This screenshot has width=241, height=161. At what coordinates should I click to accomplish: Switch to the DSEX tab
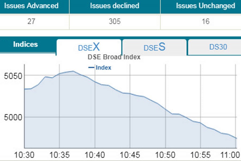tap(89, 47)
